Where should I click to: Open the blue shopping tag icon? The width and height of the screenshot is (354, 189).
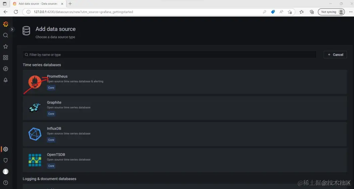tap(273, 12)
